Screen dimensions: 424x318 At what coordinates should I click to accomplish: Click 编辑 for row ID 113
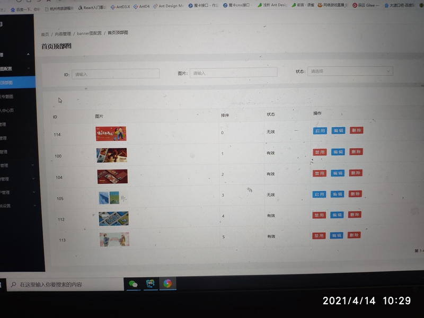[337, 235]
